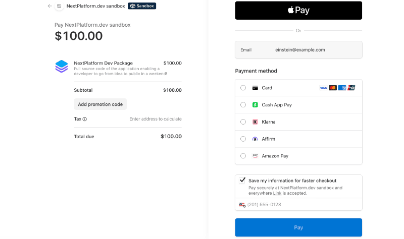Screen dimensions: 404x239
Task: Select the Card payment radio button
Action: point(243,88)
